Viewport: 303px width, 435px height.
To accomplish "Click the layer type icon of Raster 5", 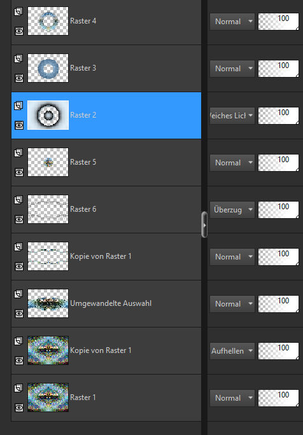I will [x=18, y=153].
